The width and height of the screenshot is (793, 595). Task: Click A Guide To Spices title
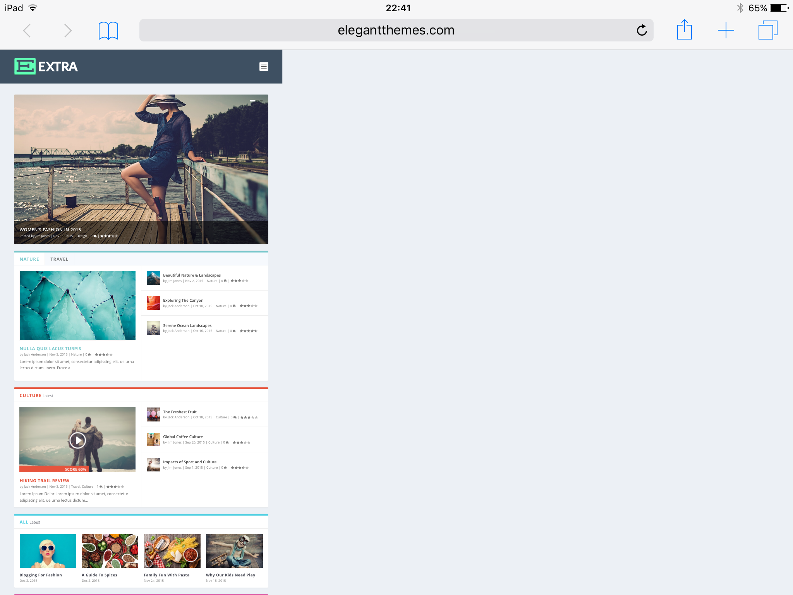point(100,575)
